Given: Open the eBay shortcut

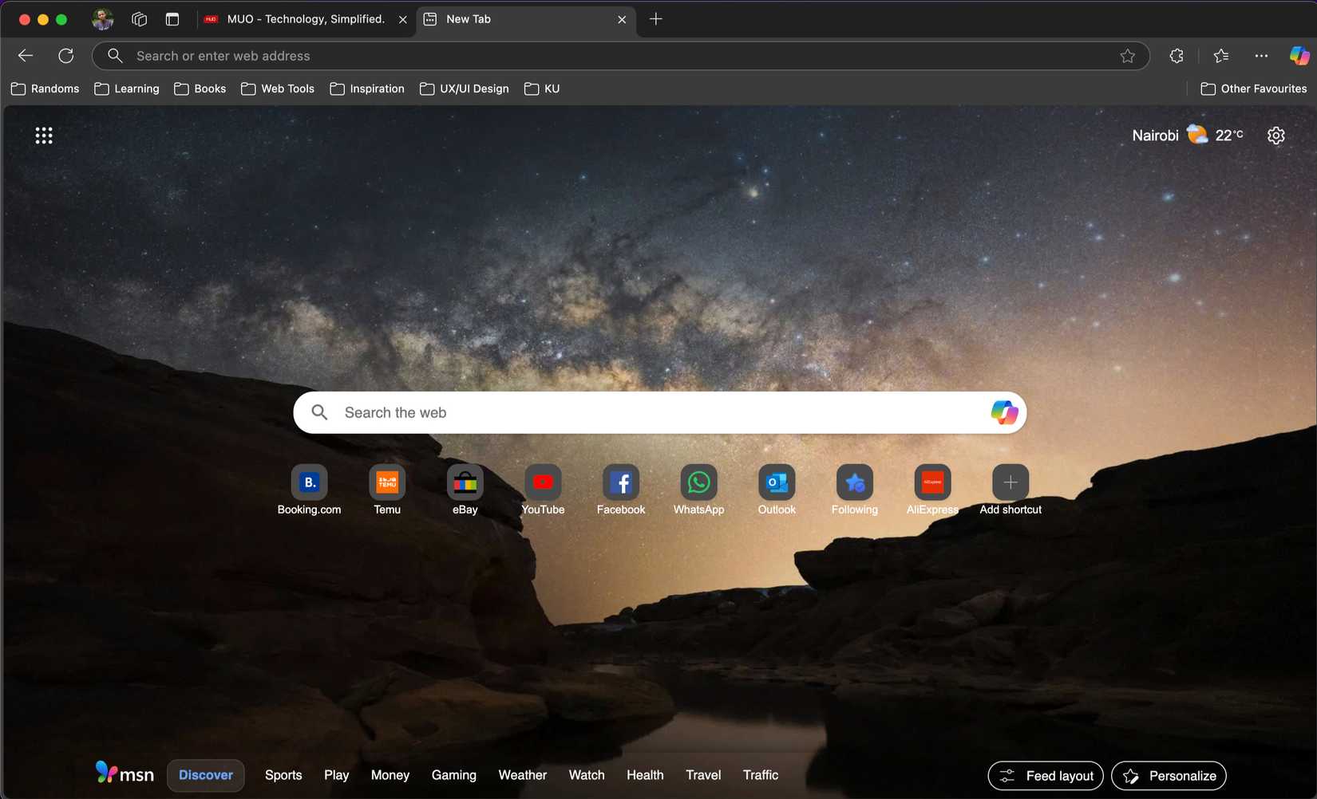Looking at the screenshot, I should (465, 482).
